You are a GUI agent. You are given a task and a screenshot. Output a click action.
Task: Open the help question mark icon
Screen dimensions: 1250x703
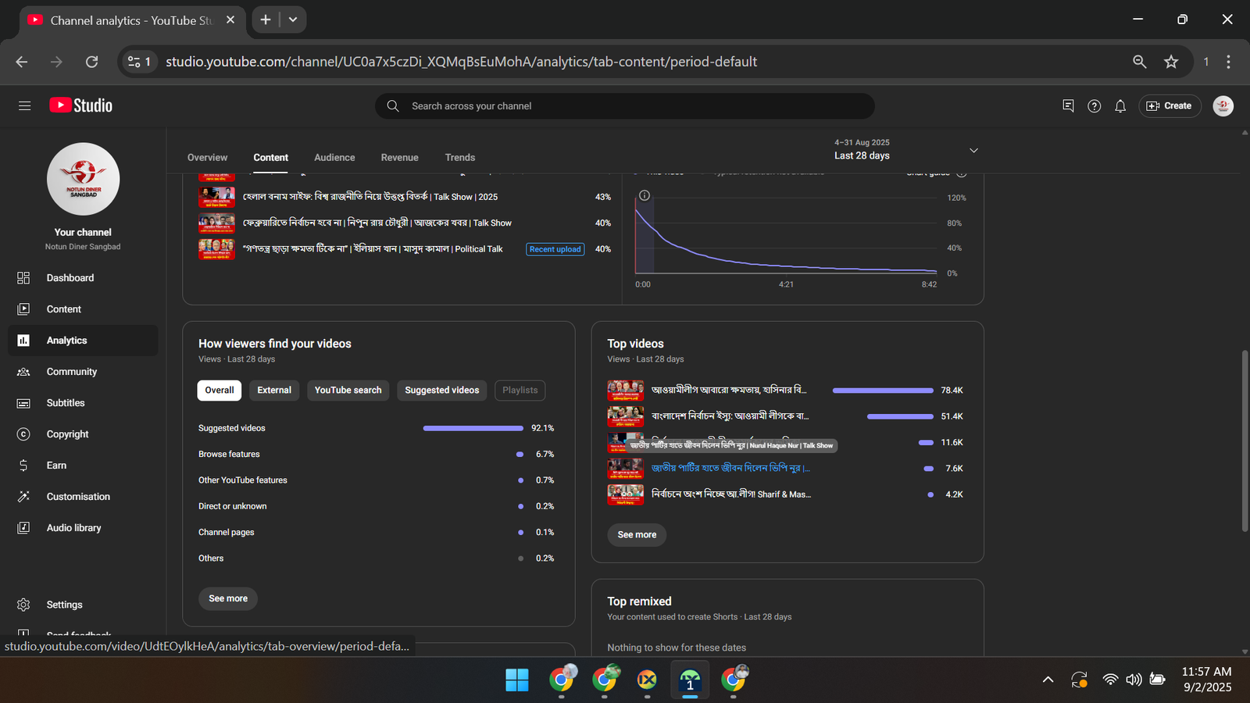coord(1094,106)
